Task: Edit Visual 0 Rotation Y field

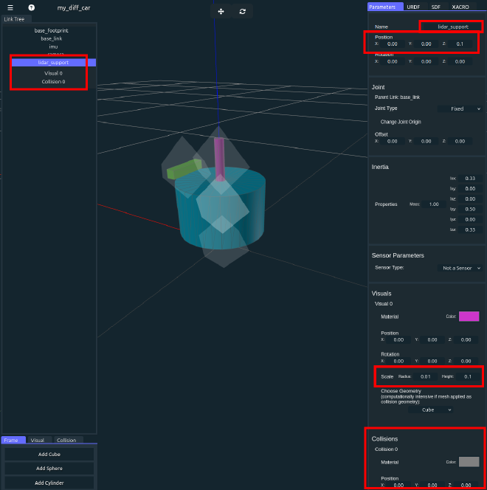Action: click(x=432, y=361)
